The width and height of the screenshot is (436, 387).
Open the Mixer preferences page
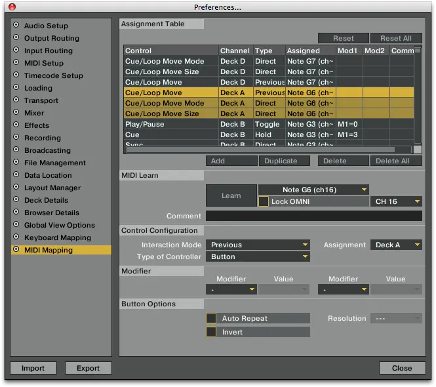(34, 113)
